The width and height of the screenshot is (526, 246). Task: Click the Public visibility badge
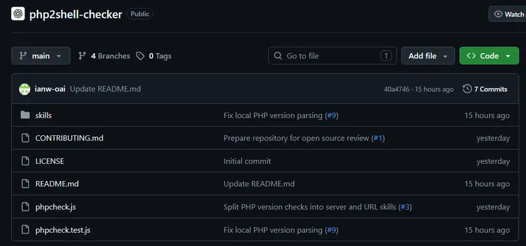tap(140, 14)
